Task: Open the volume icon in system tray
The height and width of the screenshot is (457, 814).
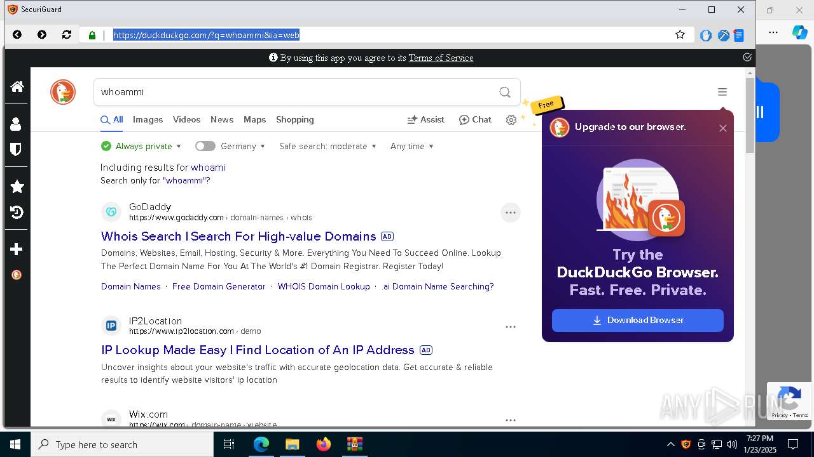Action: click(x=732, y=444)
